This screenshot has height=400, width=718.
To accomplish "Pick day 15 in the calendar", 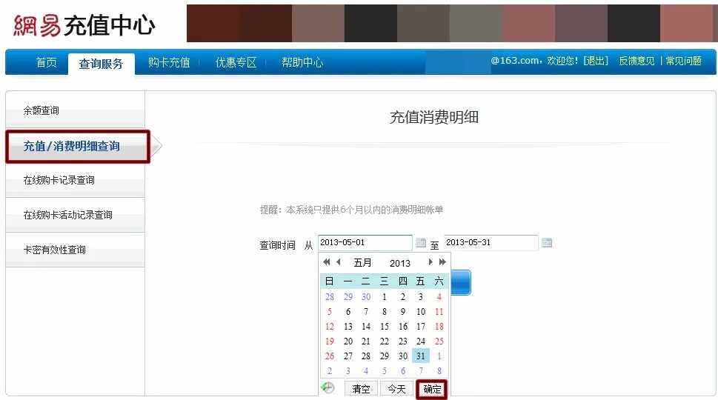I will pos(384,327).
